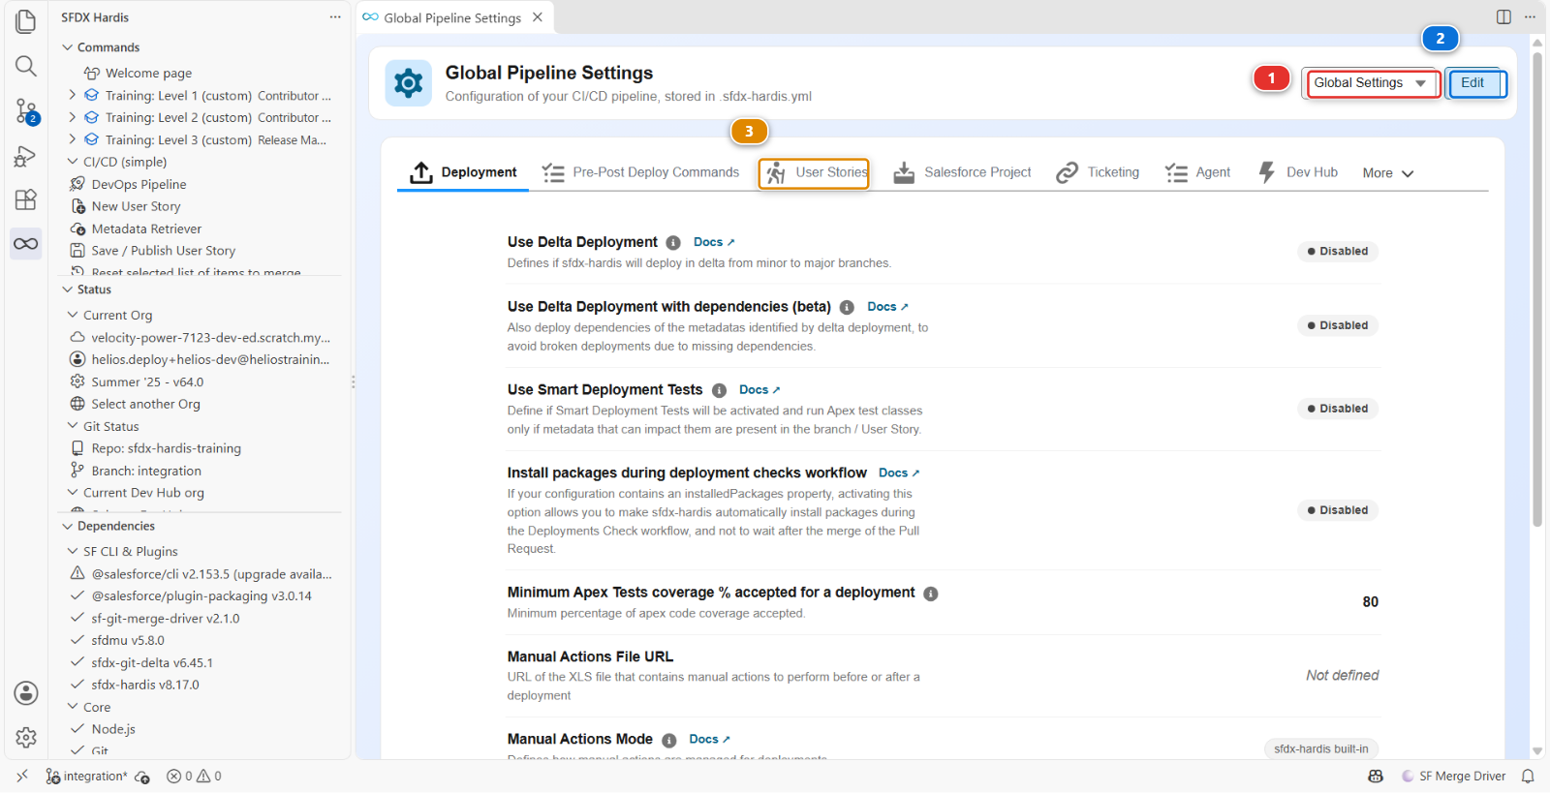
Task: Select the SFDX Hardis infinity icon
Action: pos(26,243)
